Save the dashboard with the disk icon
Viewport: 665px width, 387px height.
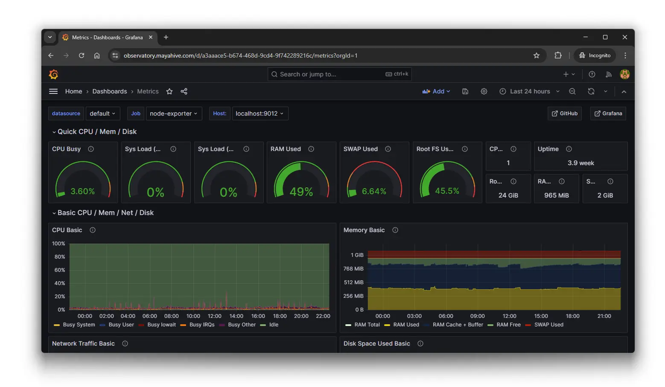[x=465, y=91]
